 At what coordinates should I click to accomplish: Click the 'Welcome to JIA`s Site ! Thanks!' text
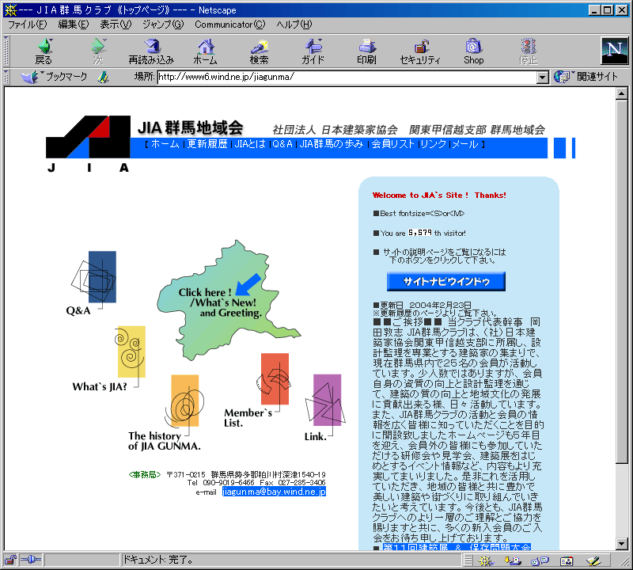439,196
